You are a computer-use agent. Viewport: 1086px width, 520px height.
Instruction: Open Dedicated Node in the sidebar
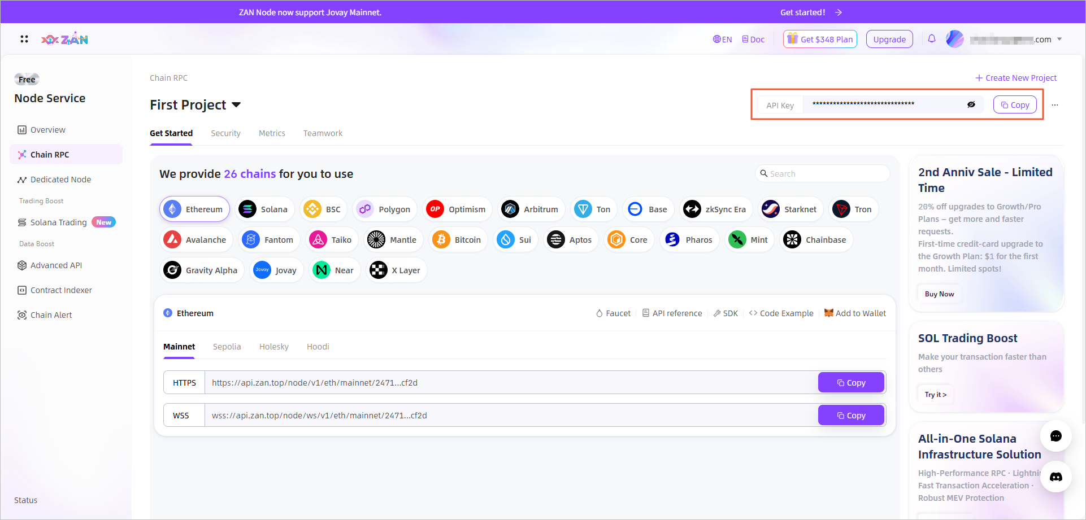point(66,180)
